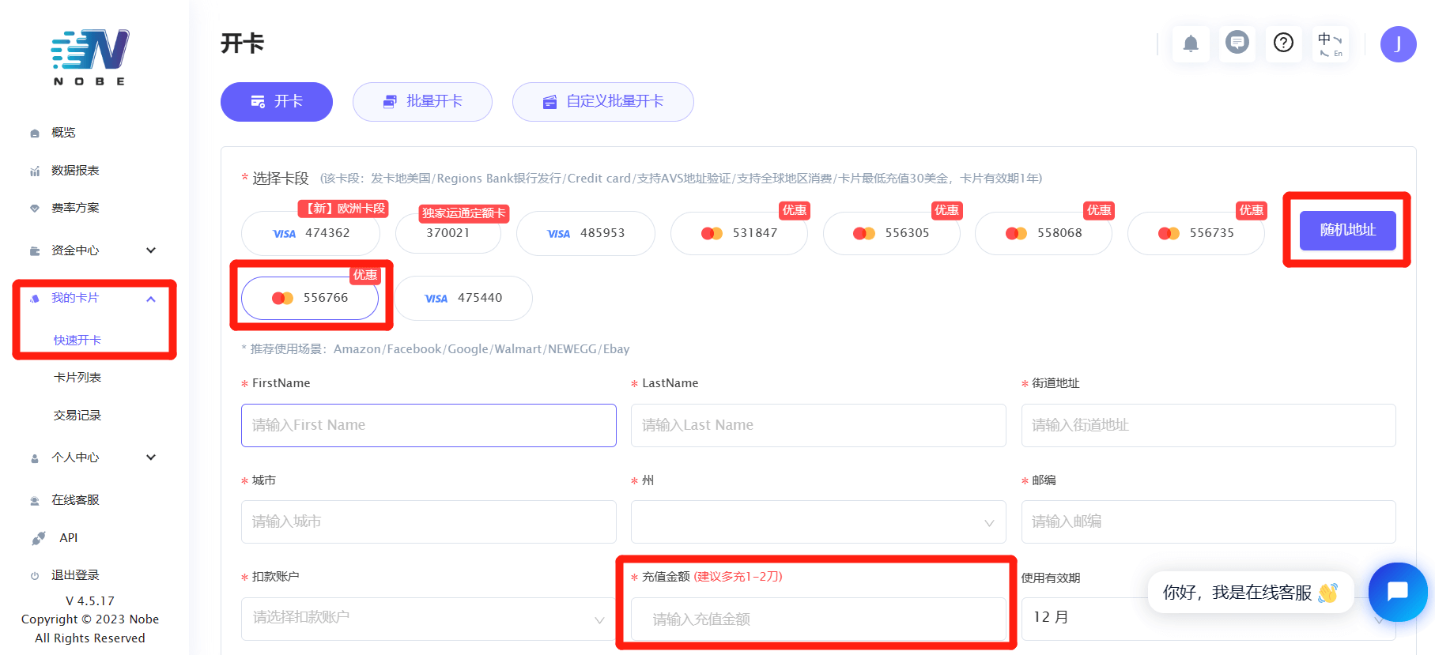The height and width of the screenshot is (655, 1435).
Task: Click the 退出登录 power icon
Action: [35, 576]
